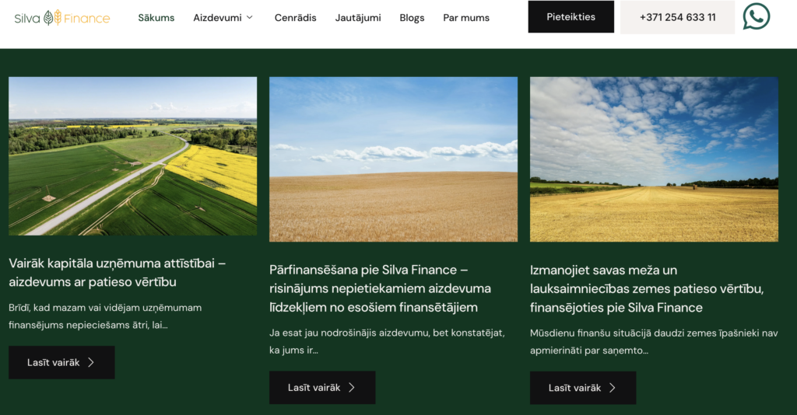
Task: Click the phone number +371 254 633 11
Action: (x=677, y=17)
